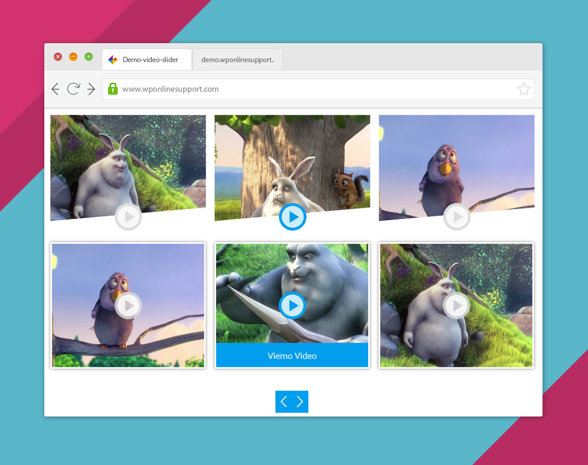Go to next slide with right chevron
This screenshot has height=465, width=588.
click(x=300, y=402)
